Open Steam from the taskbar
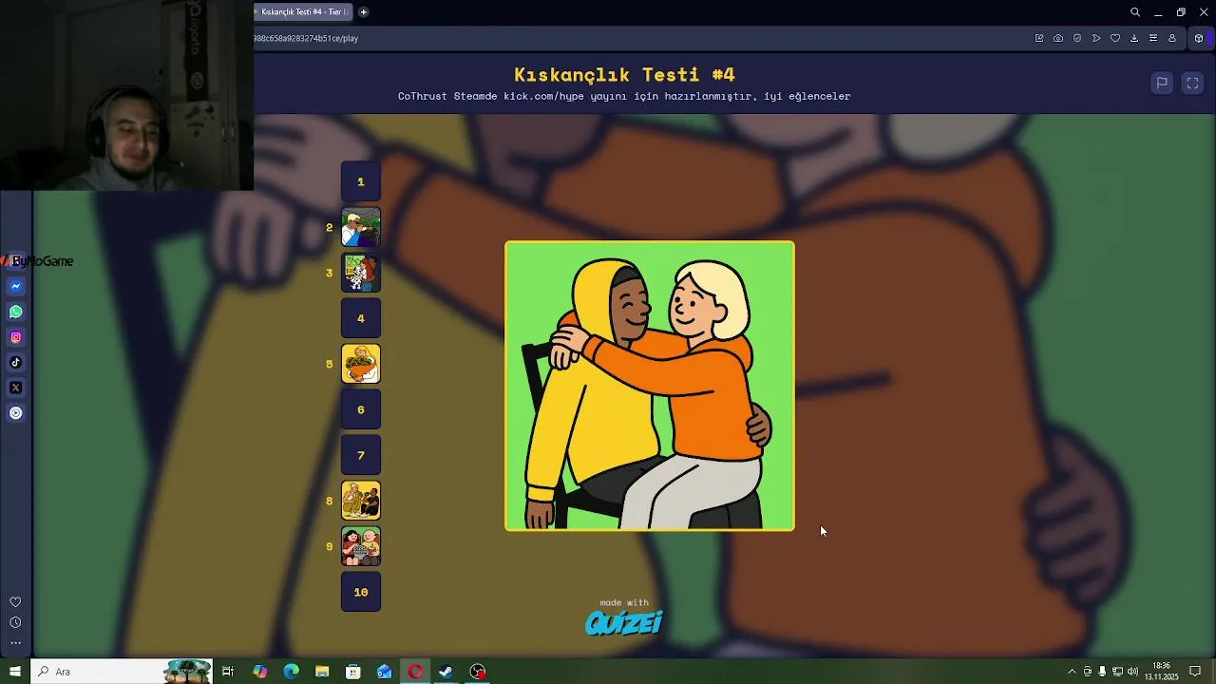The width and height of the screenshot is (1216, 684). pos(446,672)
